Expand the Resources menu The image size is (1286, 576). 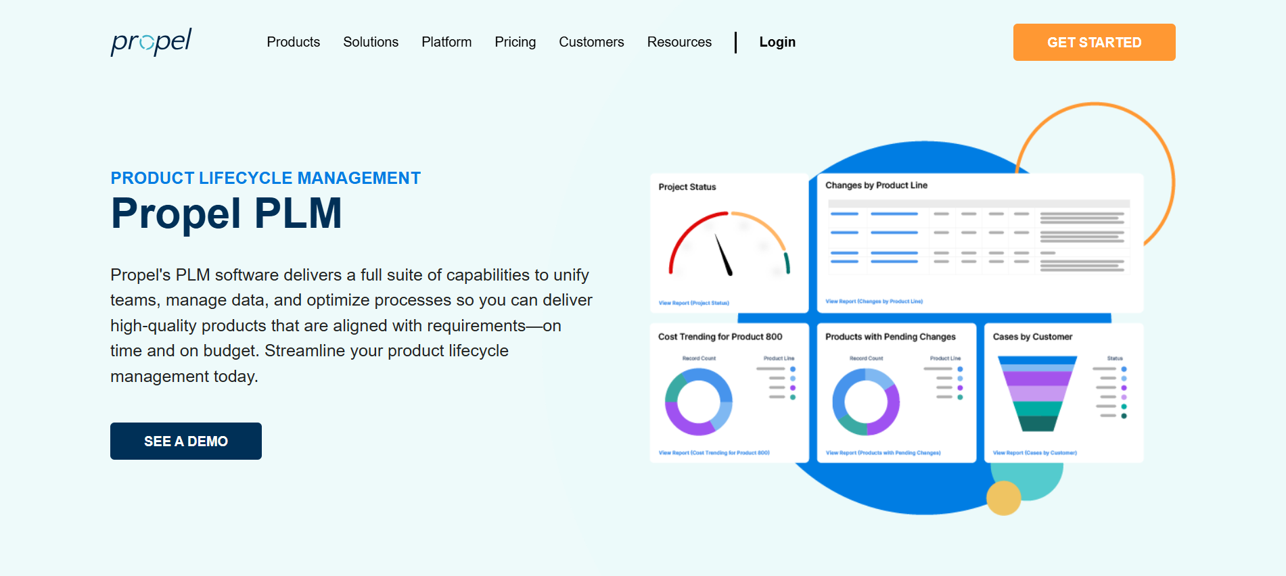679,42
